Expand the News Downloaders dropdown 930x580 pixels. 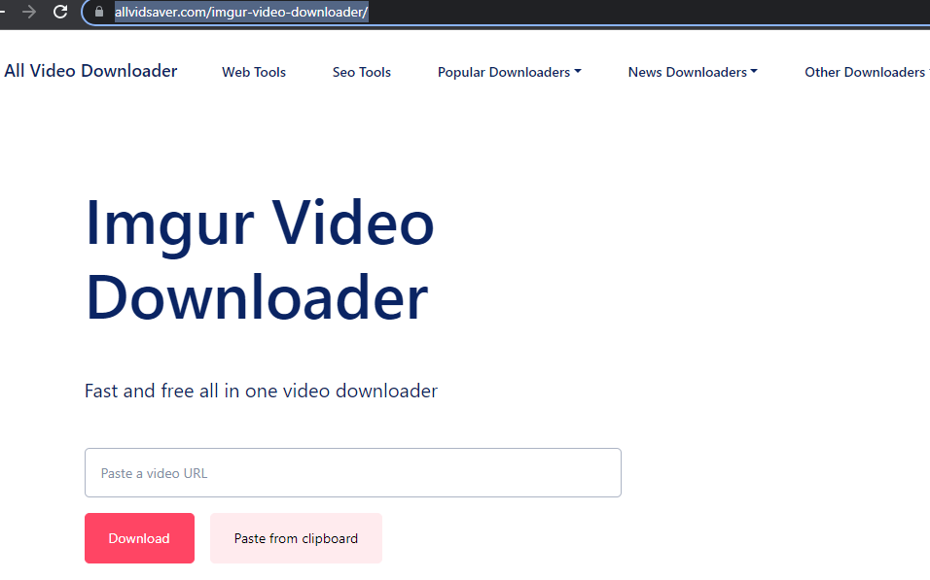[755, 72]
